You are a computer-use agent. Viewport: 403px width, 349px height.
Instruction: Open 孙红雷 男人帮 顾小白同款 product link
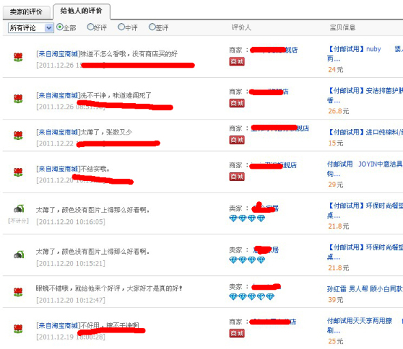(365, 289)
